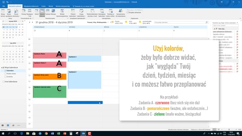Click the dark blue selected slot at 16:30
Image resolution: width=242 pixels, height=136 pixels.
(x=85, y=102)
